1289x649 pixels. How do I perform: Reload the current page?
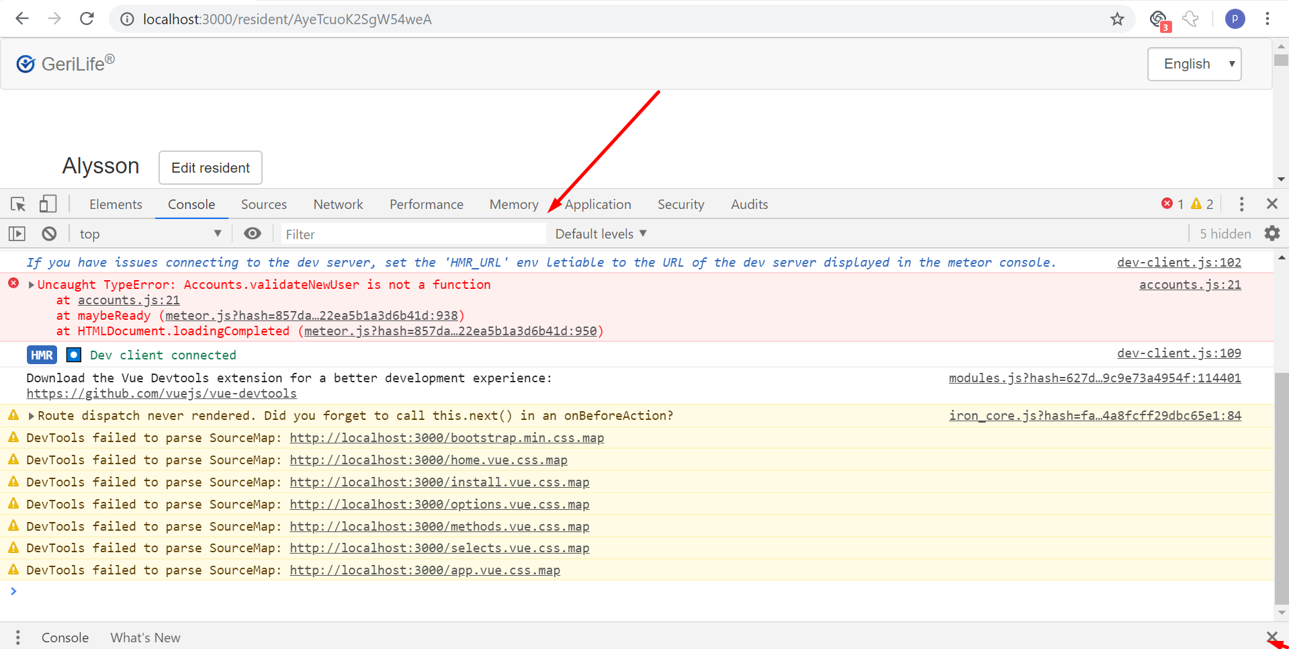(87, 18)
